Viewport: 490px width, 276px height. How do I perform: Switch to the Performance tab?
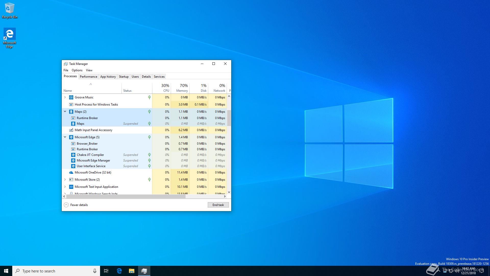coord(89,77)
